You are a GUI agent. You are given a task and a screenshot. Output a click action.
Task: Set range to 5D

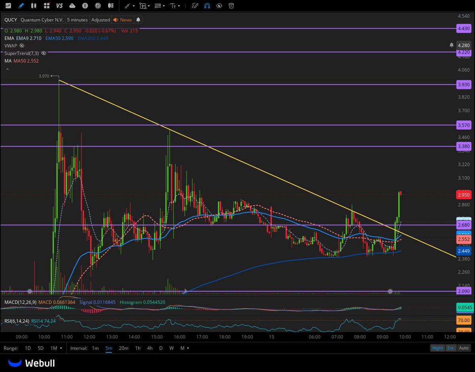pos(40,348)
